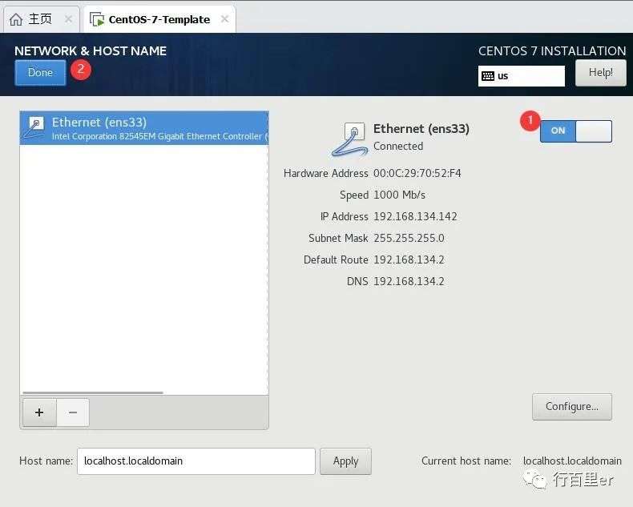633x507 pixels.
Task: Click the IP address 192.168.134.142
Action: pyautogui.click(x=415, y=216)
